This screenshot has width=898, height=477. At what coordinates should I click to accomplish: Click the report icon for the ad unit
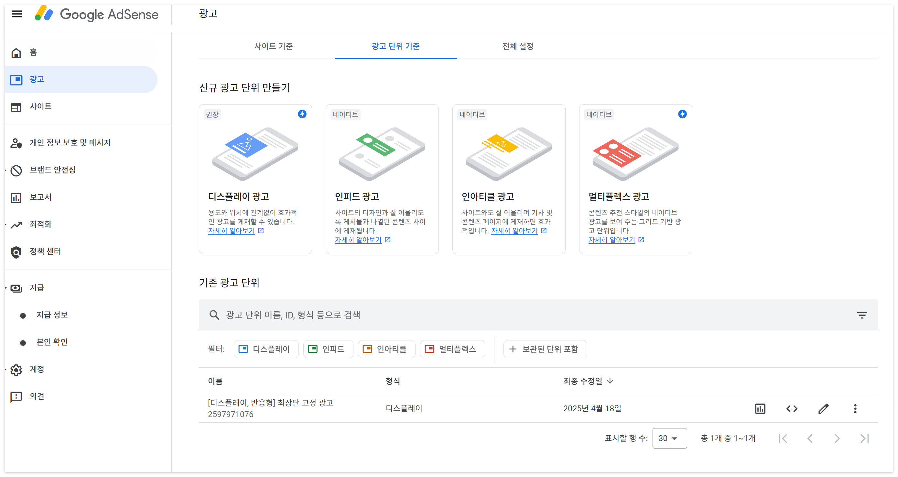click(x=760, y=408)
